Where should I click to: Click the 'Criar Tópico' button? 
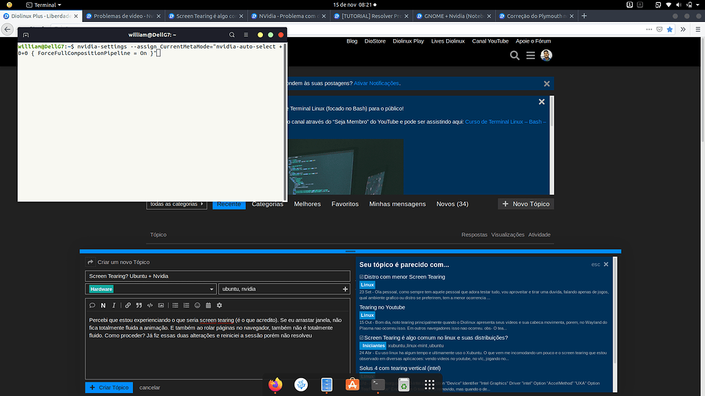[109, 387]
